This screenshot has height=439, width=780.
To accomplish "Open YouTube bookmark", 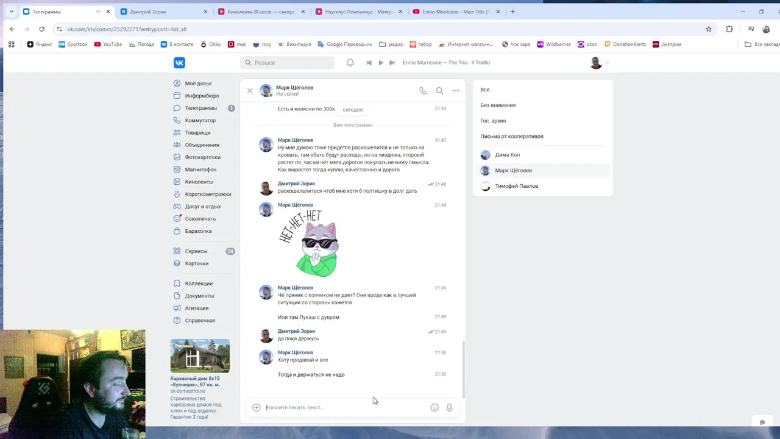I will [108, 45].
